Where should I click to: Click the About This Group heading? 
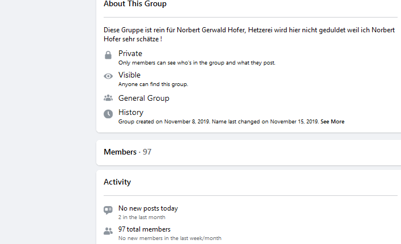click(x=135, y=4)
